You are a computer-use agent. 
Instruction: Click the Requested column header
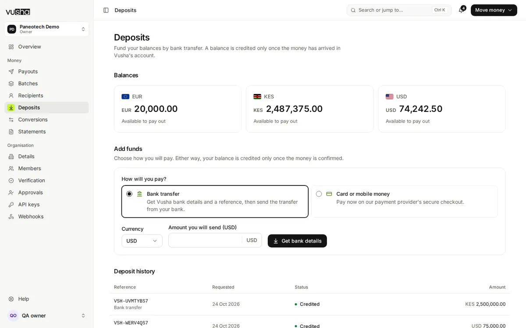[223, 287]
